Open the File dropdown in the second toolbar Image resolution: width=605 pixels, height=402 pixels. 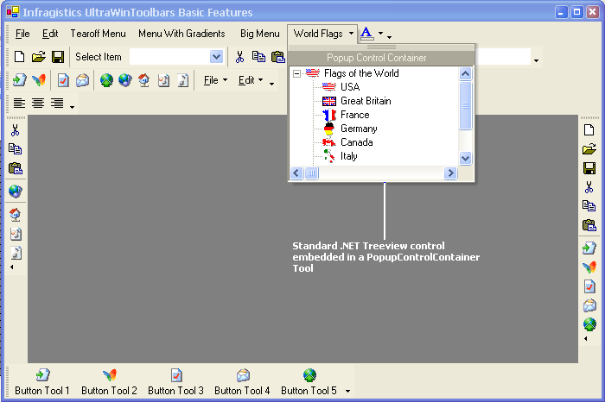click(215, 80)
